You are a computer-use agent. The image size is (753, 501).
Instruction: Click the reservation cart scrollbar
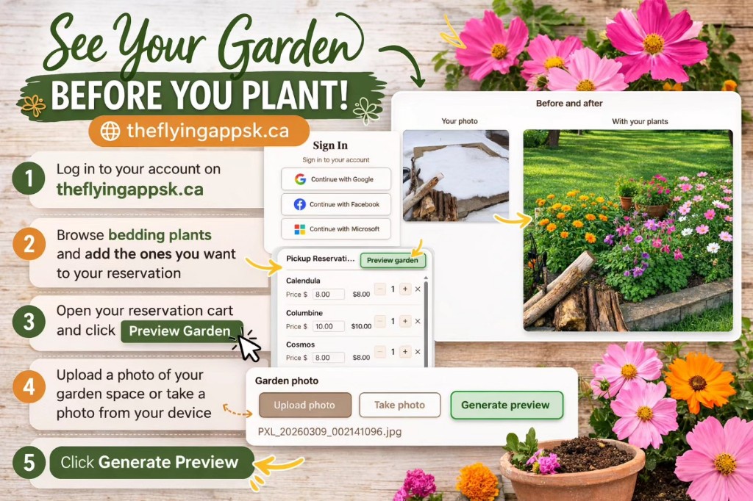coord(426,316)
